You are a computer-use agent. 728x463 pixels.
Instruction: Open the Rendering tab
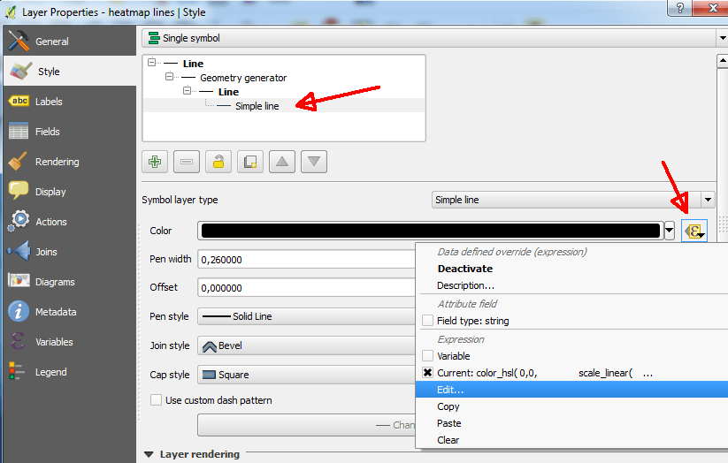pyautogui.click(x=70, y=162)
